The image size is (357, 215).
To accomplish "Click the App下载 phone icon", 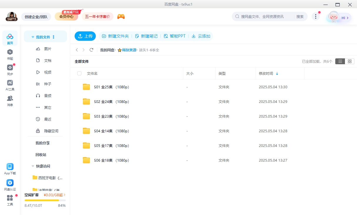I will [10, 167].
